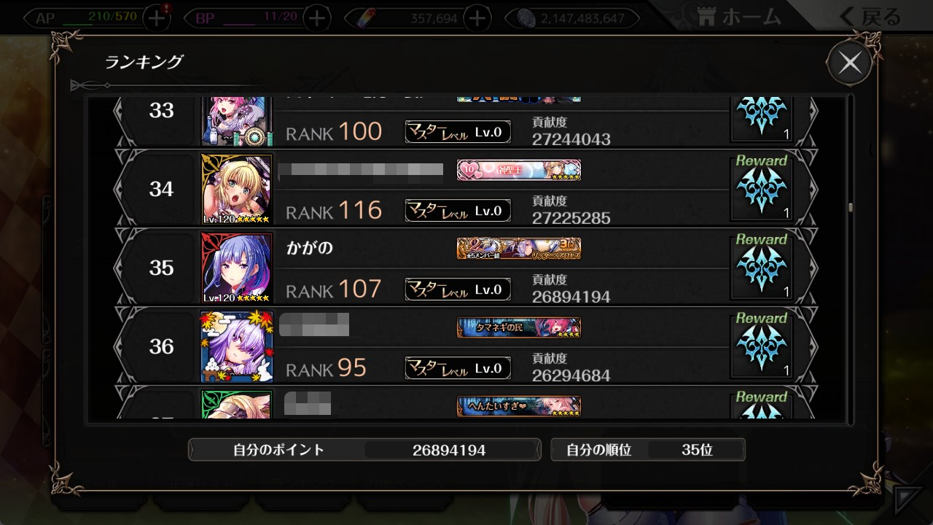Tap マスターレベル Lv.0 badge for rank 116
Viewport: 933px width, 525px height.
[458, 211]
